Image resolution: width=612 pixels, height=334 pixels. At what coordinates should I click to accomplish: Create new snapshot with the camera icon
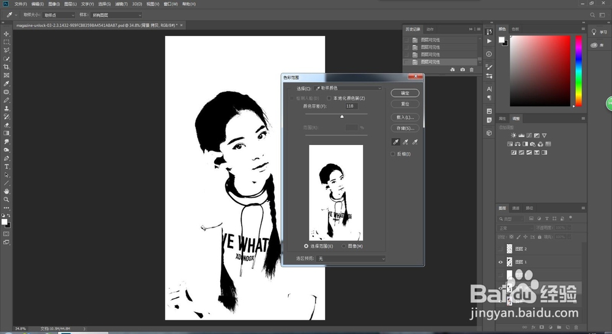(x=463, y=70)
